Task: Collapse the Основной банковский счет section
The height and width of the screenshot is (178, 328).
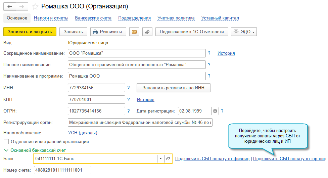Action: pyautogui.click(x=6, y=150)
